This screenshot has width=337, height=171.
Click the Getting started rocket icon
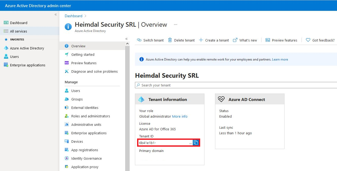coord(67,54)
